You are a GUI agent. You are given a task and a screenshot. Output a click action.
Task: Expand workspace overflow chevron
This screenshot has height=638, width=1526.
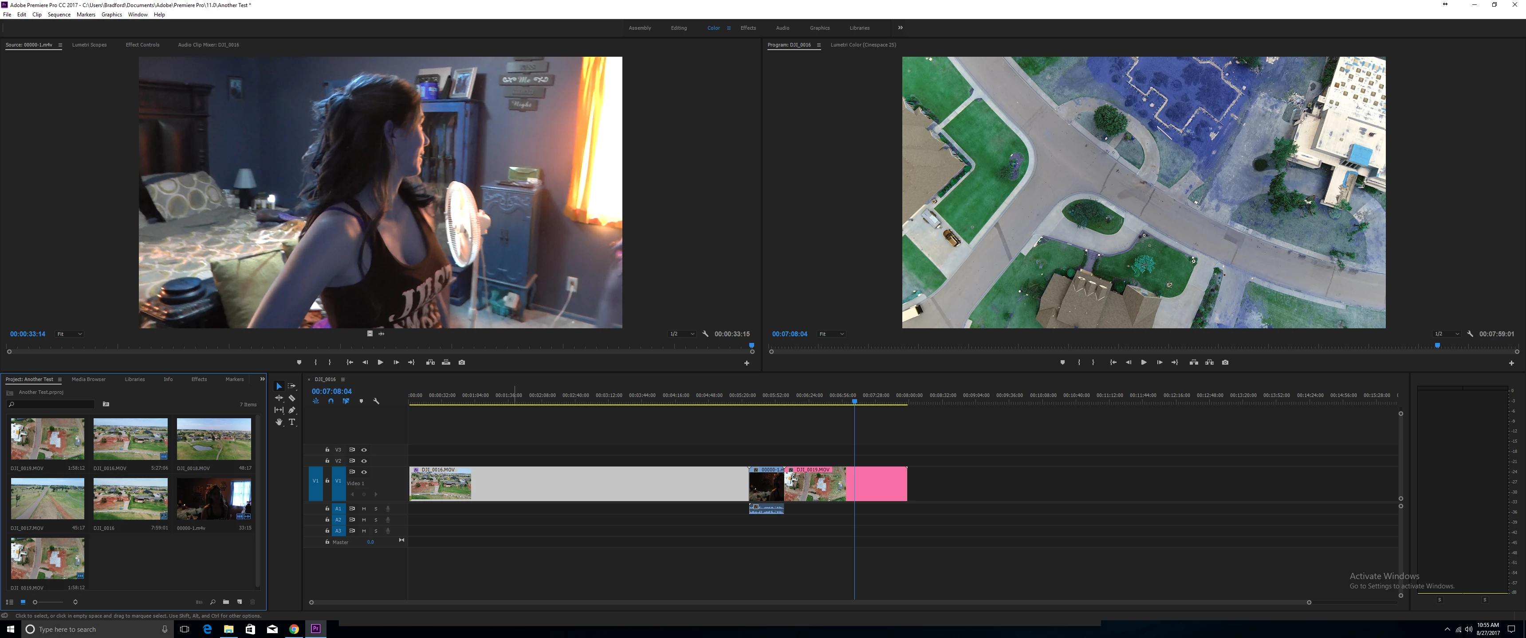(x=900, y=28)
